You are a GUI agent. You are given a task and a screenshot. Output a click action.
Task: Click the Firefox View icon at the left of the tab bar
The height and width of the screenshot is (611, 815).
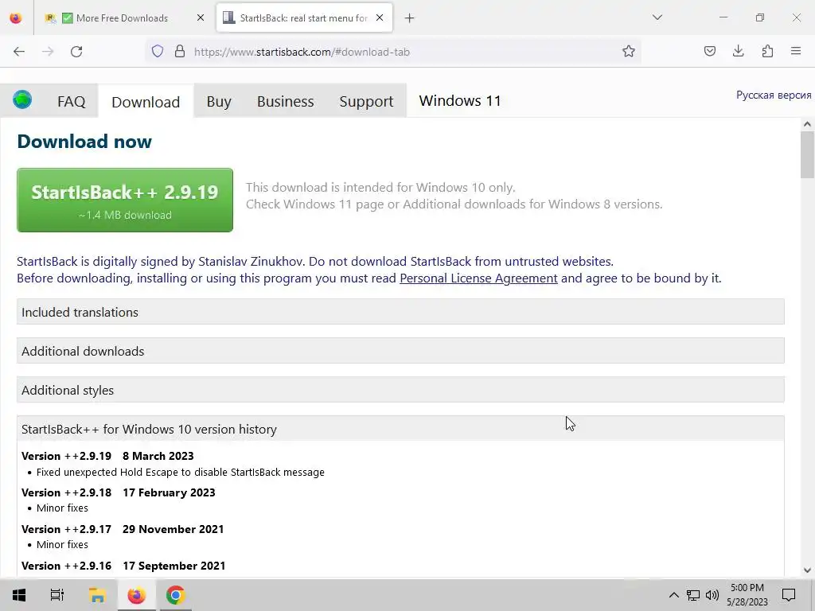16,18
